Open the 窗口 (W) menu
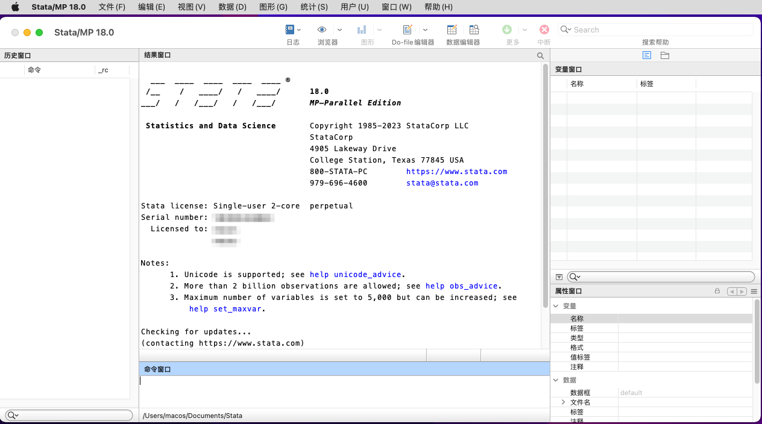Image resolution: width=762 pixels, height=424 pixels. (x=397, y=7)
